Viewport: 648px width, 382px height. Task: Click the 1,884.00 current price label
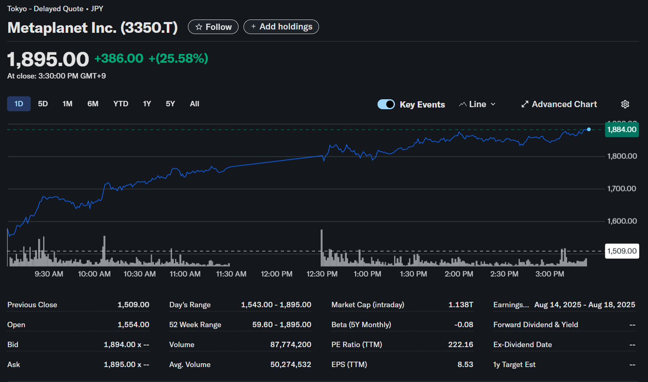(x=622, y=130)
